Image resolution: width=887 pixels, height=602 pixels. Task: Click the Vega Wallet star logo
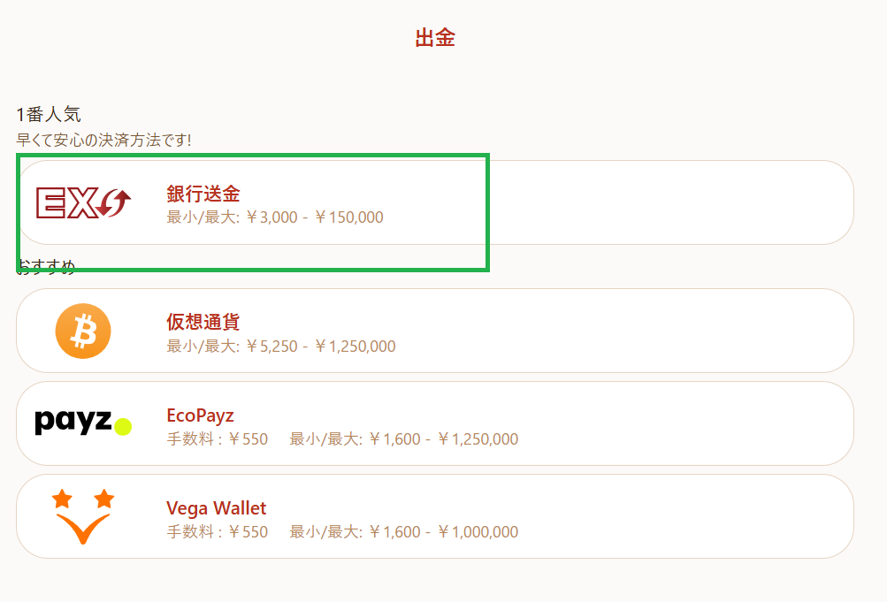coord(83,516)
